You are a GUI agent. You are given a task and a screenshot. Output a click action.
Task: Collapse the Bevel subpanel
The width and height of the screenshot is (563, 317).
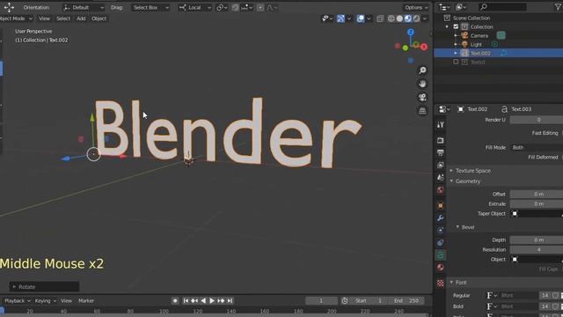point(467,227)
